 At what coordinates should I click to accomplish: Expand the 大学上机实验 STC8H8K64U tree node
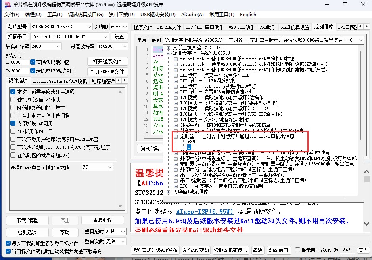point(169,48)
